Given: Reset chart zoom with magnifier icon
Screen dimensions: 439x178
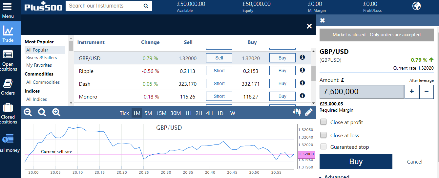Looking at the screenshot, I should [x=42, y=113].
